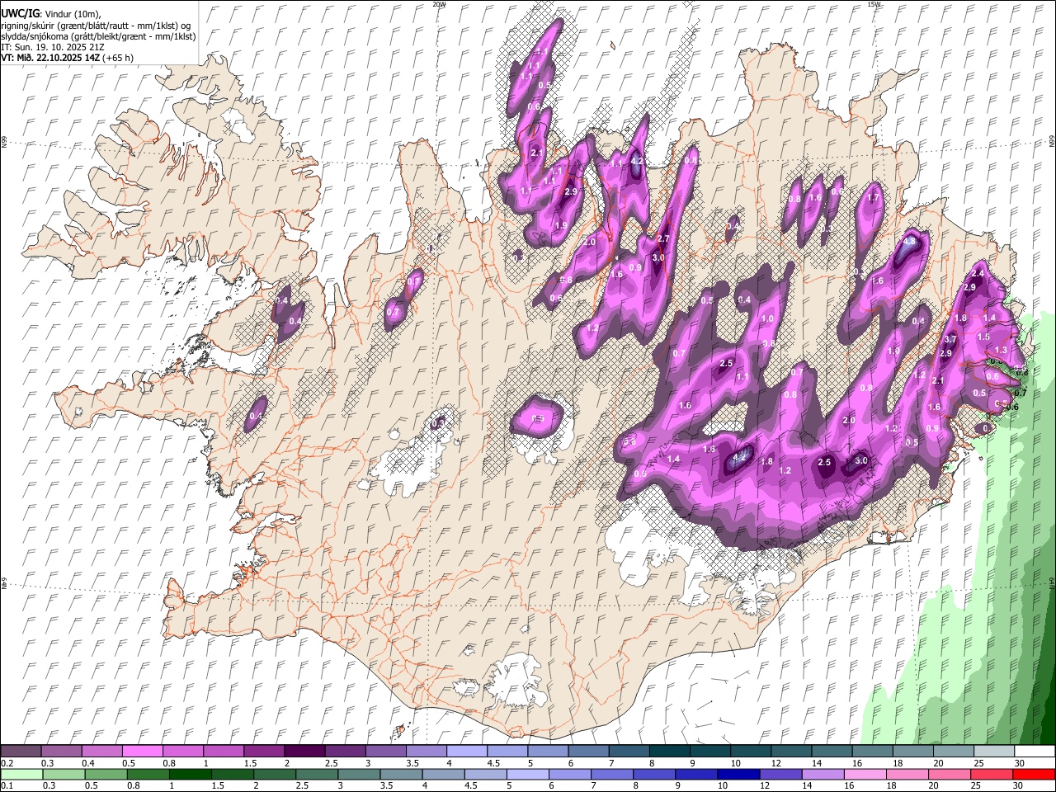Viewport: 1056px width, 792px height.
Task: Click the '20W' longitude label at the map top
Action: (439, 4)
